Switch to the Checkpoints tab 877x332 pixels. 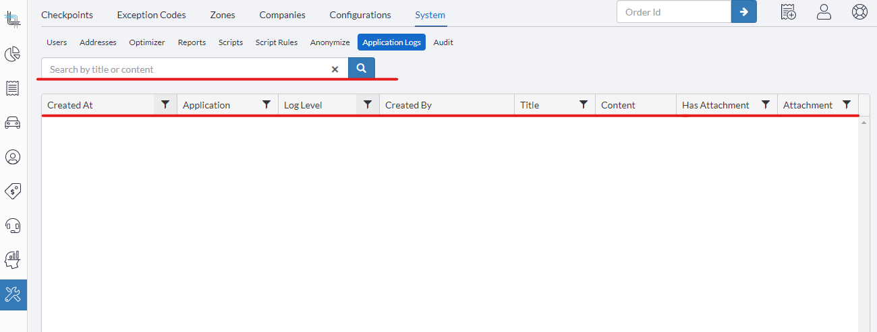tap(67, 15)
